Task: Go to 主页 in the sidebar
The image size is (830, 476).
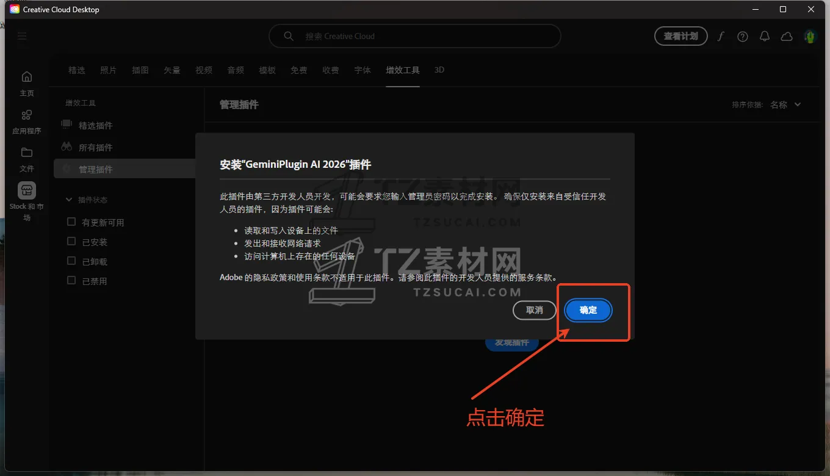Action: click(27, 84)
